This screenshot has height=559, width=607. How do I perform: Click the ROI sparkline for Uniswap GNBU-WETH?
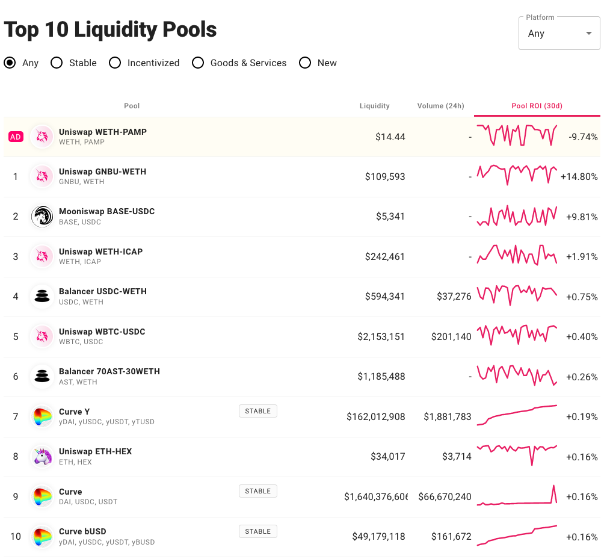[517, 175]
